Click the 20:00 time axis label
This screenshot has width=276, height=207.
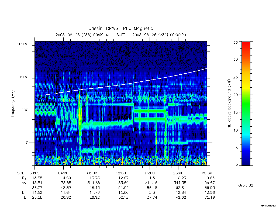pos(178,173)
